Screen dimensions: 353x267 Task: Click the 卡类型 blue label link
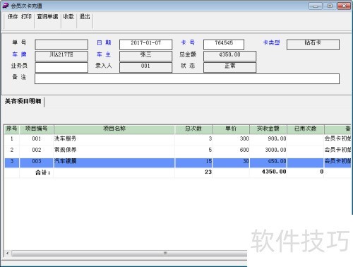click(x=271, y=43)
